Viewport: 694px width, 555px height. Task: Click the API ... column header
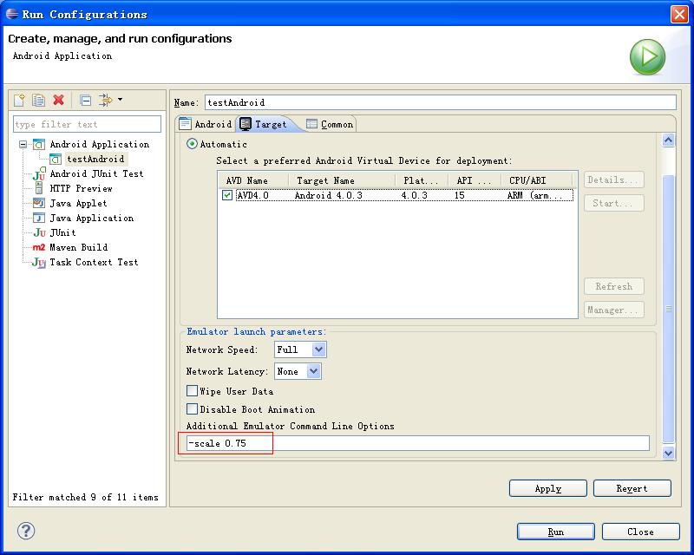[475, 180]
